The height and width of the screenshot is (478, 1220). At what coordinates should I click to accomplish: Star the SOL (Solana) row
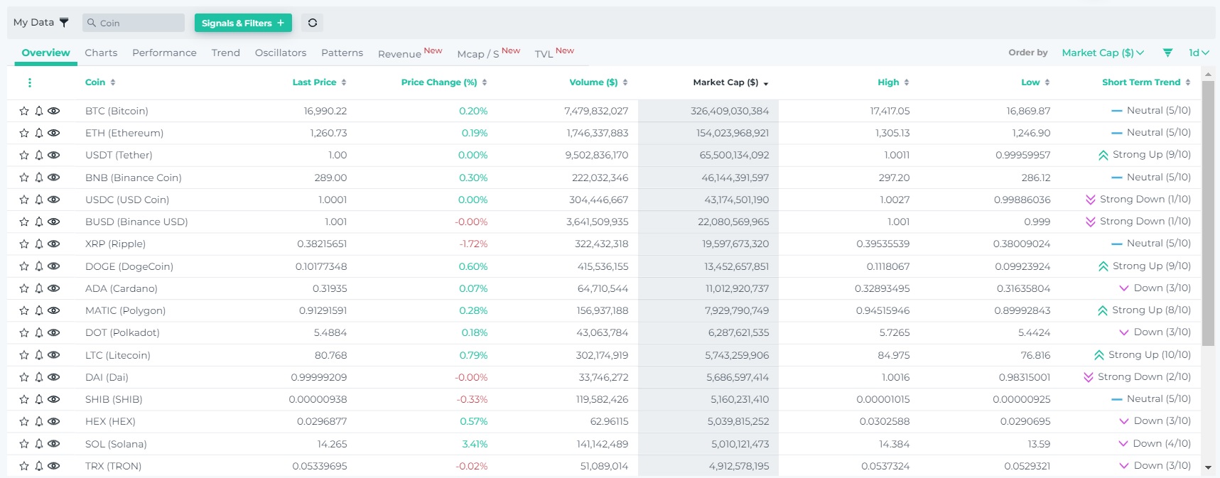click(x=24, y=444)
